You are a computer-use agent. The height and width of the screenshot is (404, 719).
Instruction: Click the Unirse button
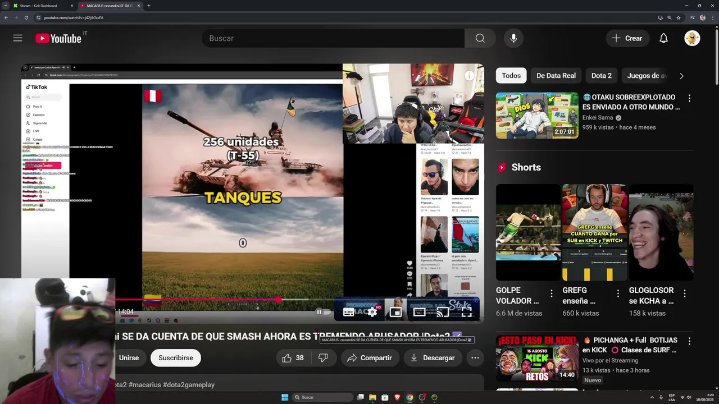[129, 358]
